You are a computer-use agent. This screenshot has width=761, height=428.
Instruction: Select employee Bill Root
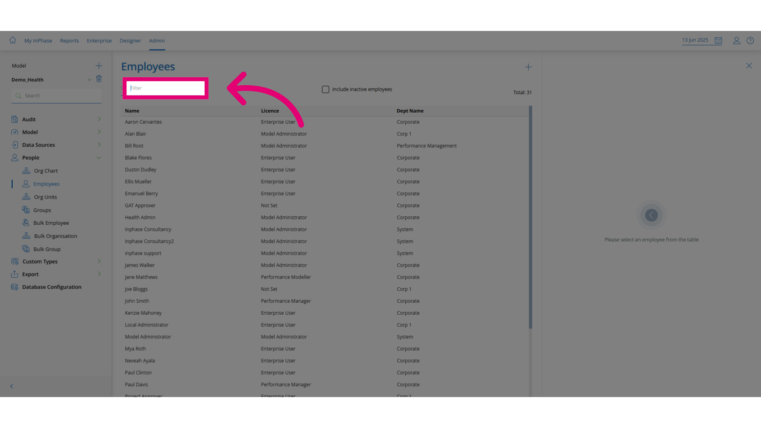[x=134, y=146]
